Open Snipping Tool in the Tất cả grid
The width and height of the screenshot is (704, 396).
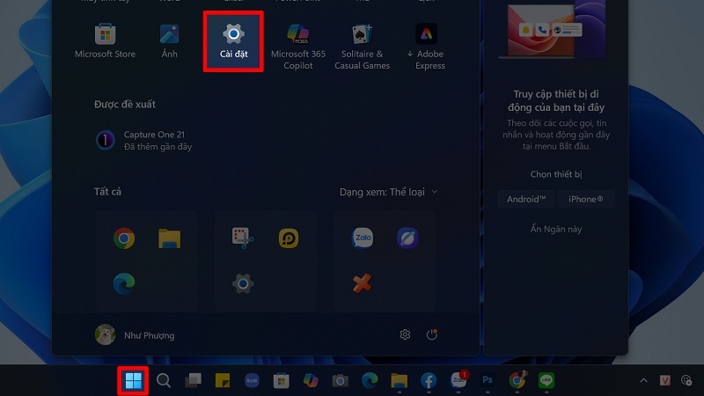coord(243,238)
